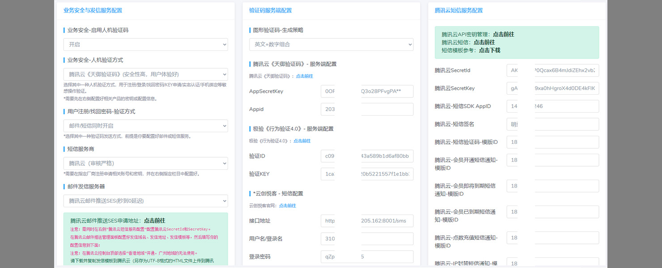662x268 pixels.
Task: Click the 验证ID input field
Action: [x=367, y=156]
